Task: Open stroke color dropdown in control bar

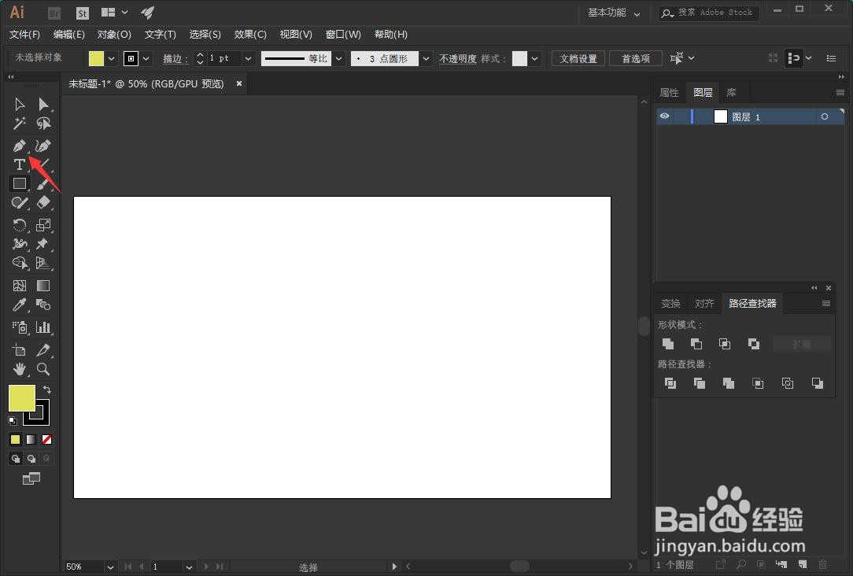Action: [x=146, y=59]
